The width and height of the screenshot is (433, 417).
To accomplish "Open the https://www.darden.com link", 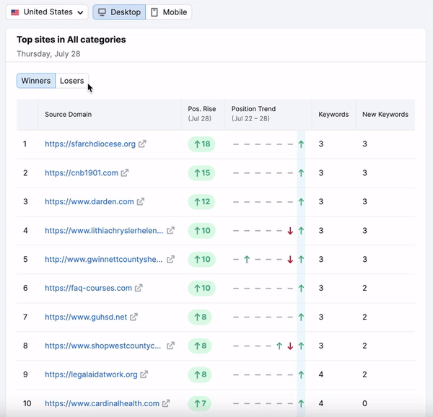I will coord(89,201).
